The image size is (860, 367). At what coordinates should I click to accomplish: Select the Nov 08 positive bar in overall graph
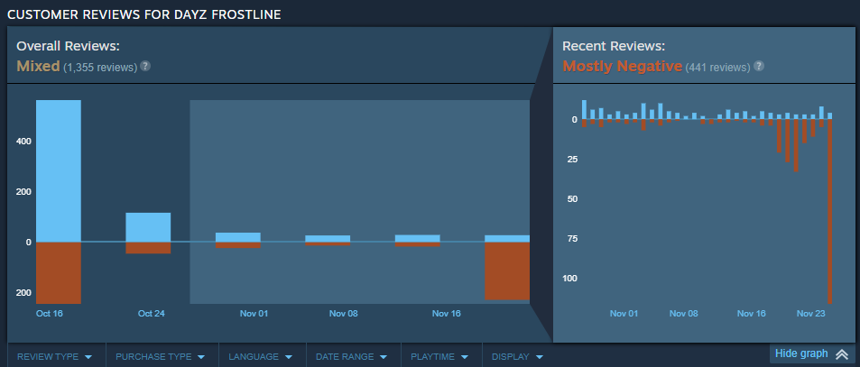(x=328, y=238)
